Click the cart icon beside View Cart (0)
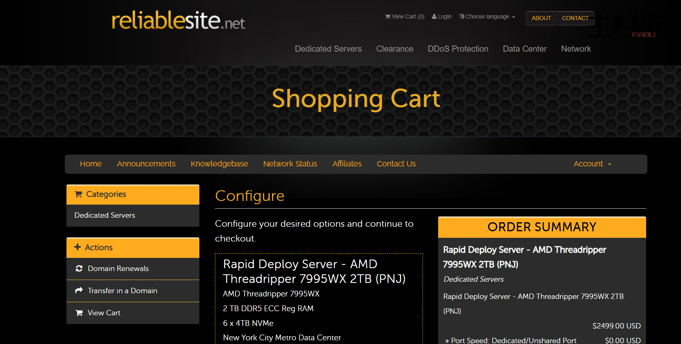This screenshot has height=344, width=681. coord(387,17)
